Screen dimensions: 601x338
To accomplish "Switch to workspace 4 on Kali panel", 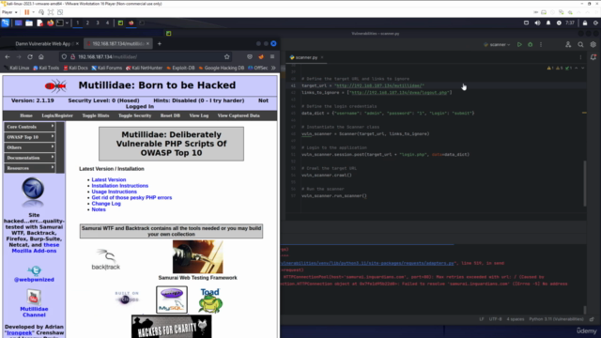I will click(107, 23).
